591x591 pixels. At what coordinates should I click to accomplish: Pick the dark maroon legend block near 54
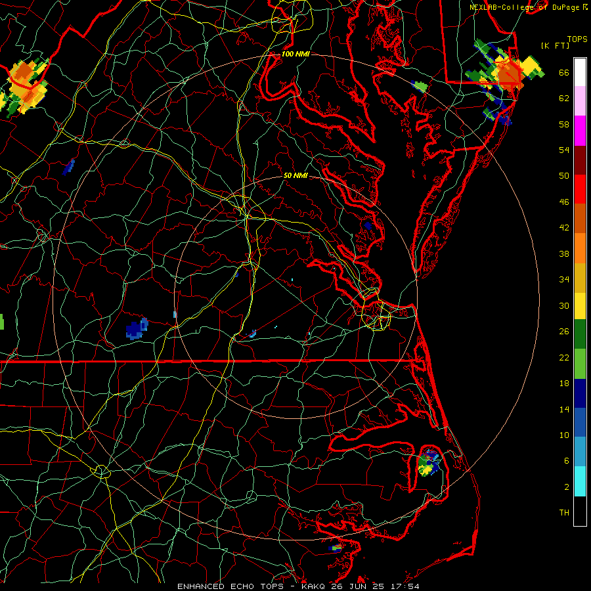click(x=580, y=160)
